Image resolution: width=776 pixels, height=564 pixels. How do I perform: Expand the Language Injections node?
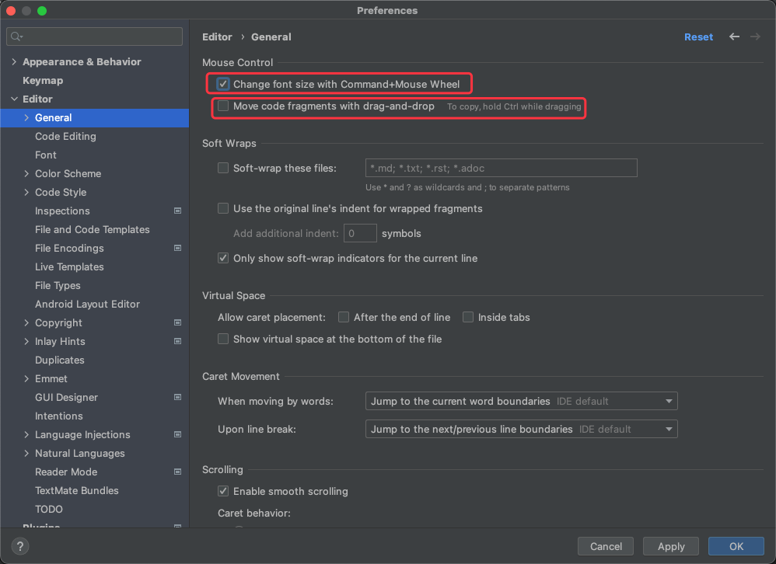coord(26,434)
